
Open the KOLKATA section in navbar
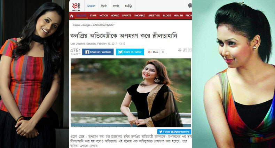[81, 15]
